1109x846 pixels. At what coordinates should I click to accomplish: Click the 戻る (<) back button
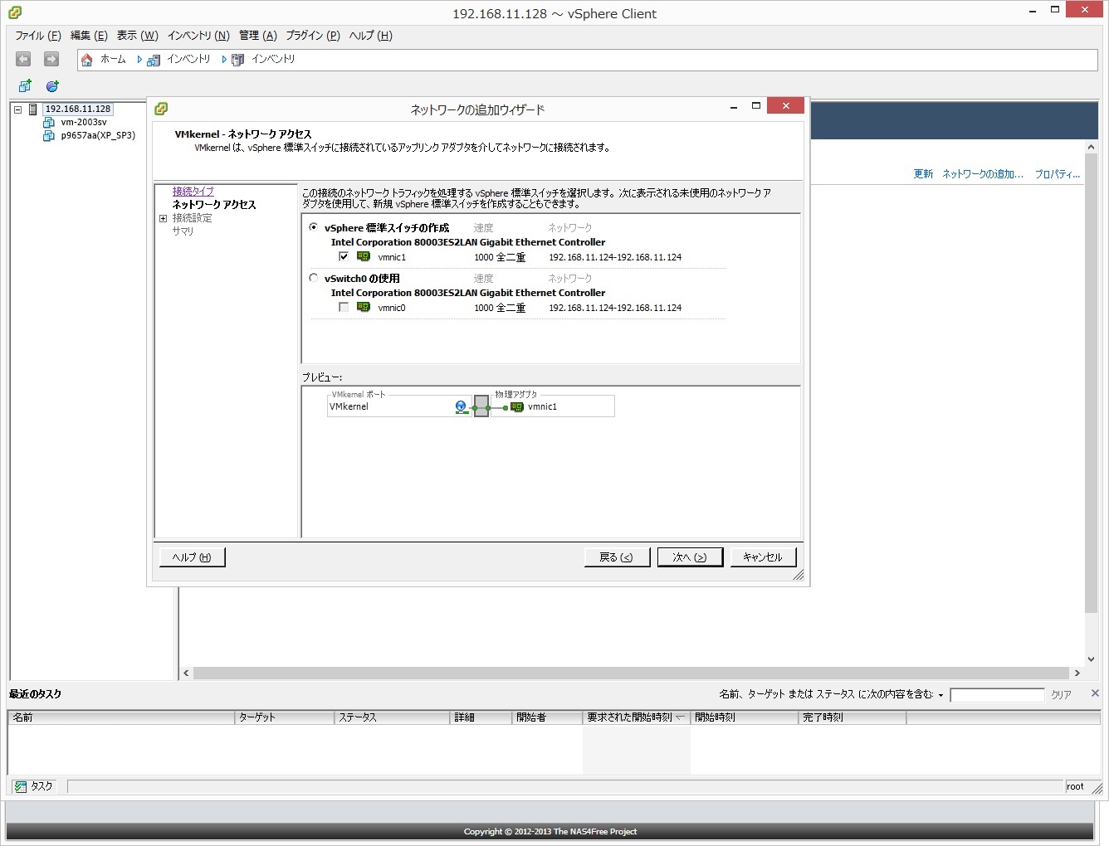tap(617, 557)
